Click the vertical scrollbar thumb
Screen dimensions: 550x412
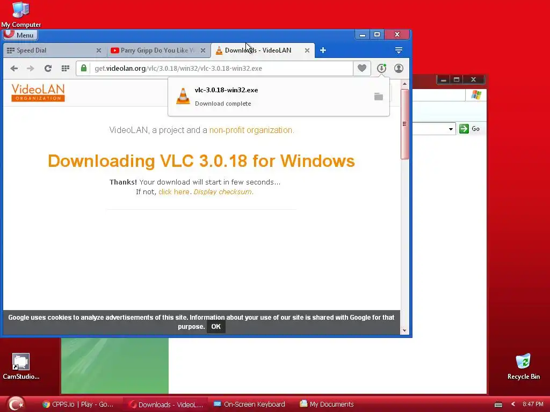click(x=404, y=124)
